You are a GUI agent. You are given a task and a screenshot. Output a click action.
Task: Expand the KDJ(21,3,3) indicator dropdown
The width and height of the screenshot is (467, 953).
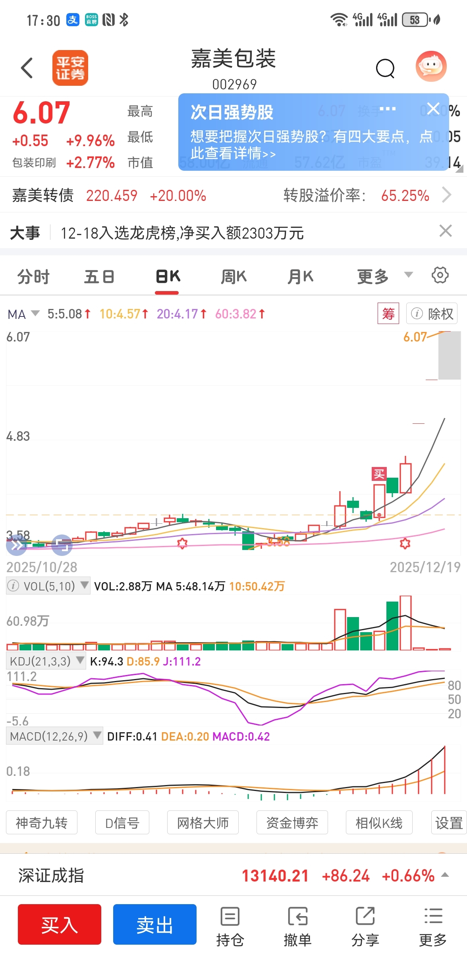click(46, 661)
